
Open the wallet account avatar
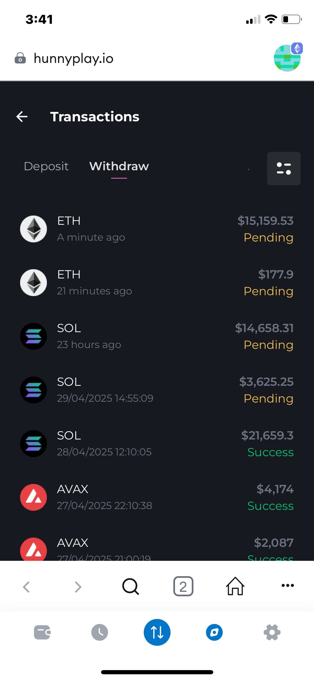(287, 58)
